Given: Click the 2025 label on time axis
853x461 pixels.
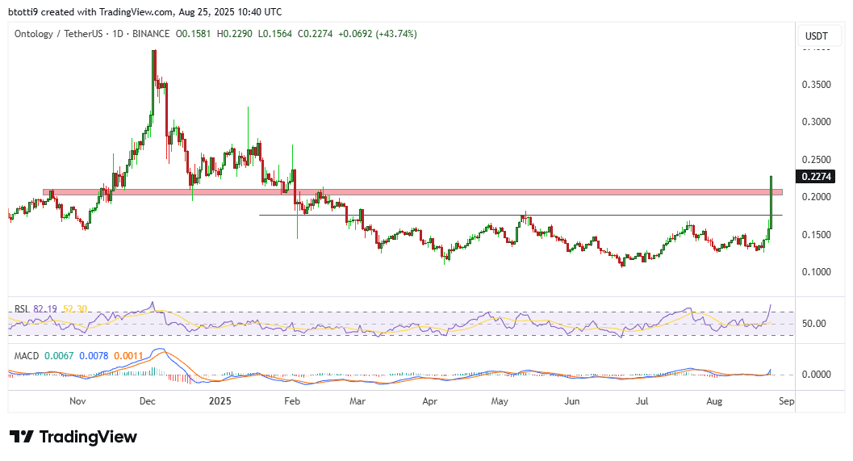Looking at the screenshot, I should click(220, 400).
